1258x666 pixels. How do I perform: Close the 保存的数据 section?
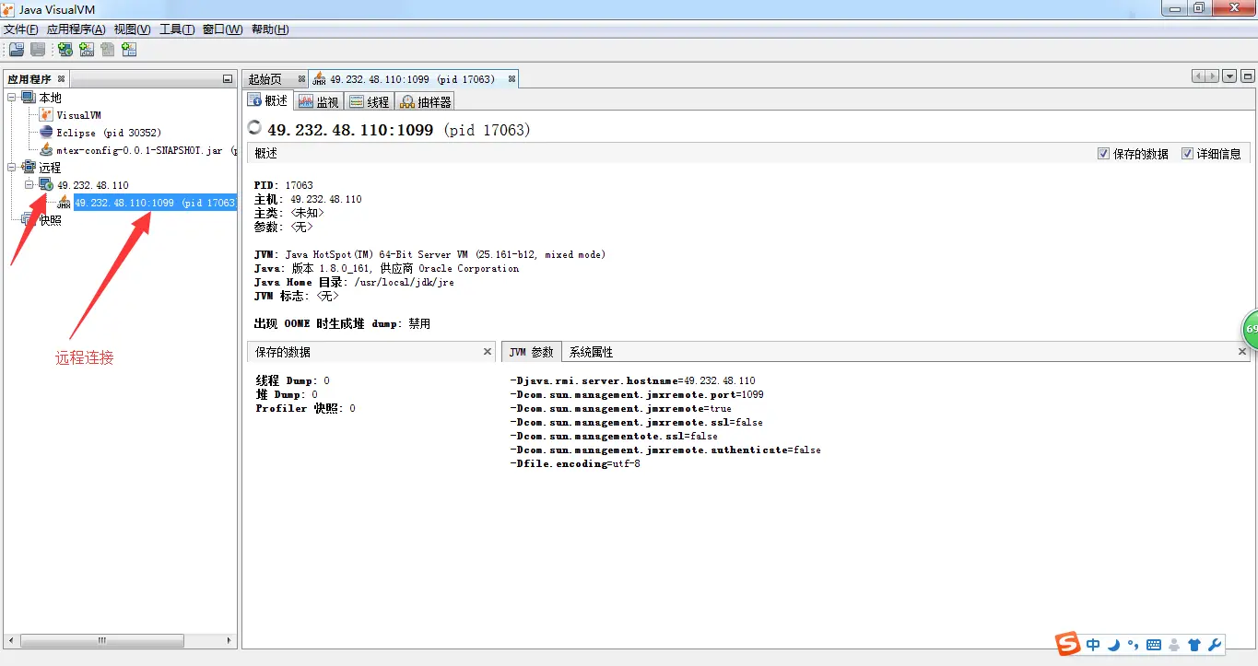[x=488, y=352]
